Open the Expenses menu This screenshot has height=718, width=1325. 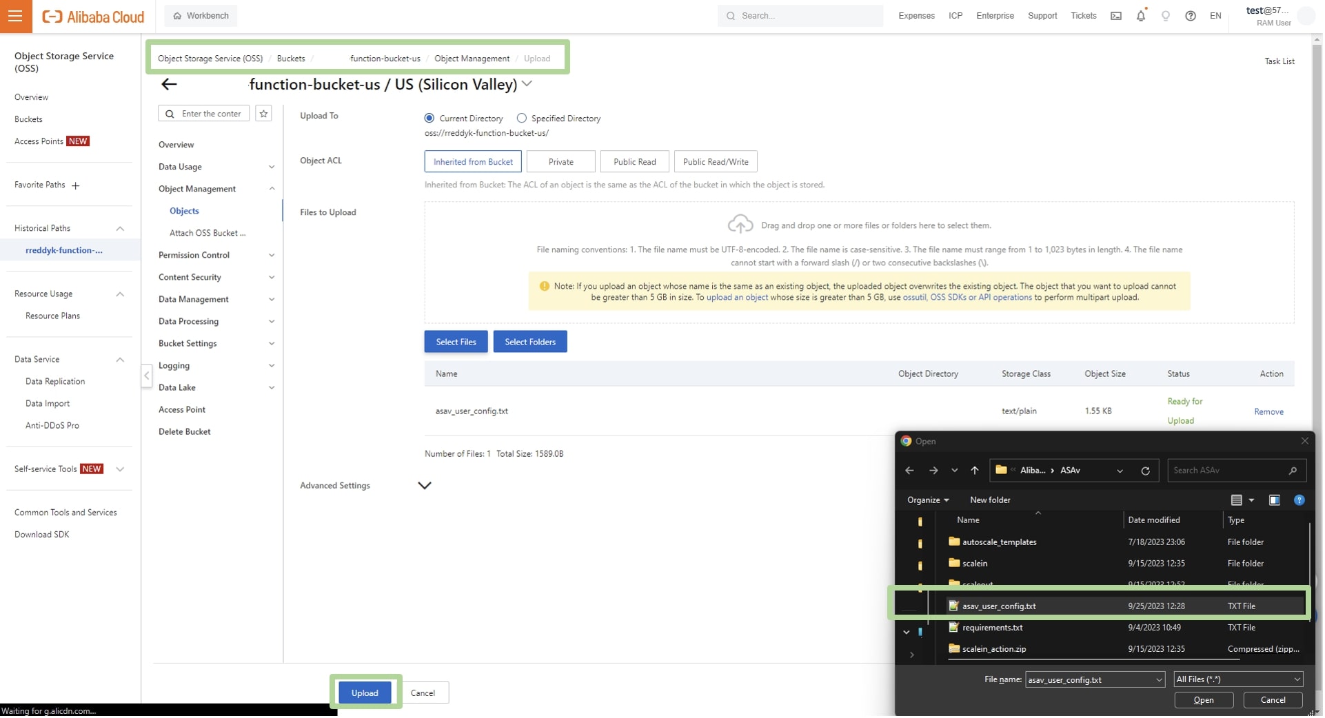pyautogui.click(x=916, y=15)
